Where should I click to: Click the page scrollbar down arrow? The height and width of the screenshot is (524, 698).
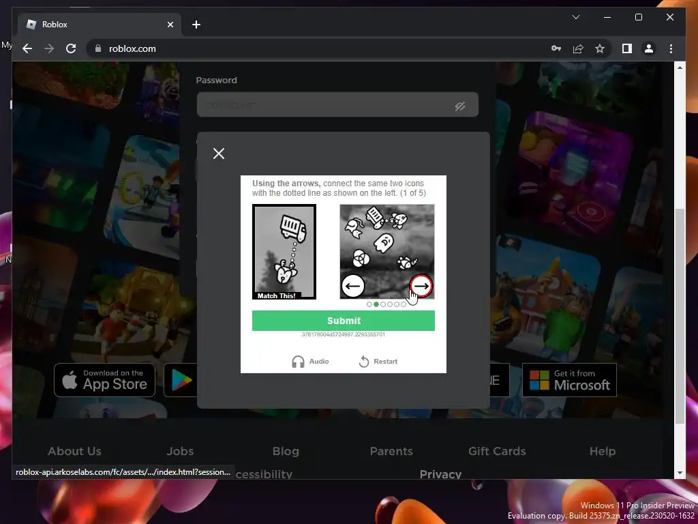[x=680, y=474]
